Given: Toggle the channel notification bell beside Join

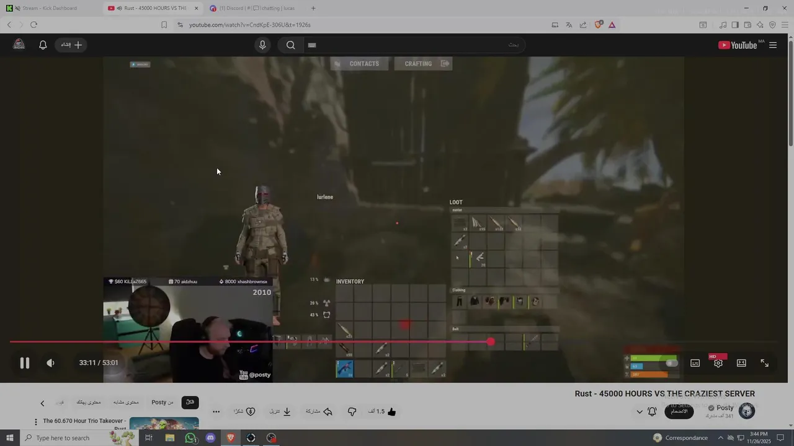Looking at the screenshot, I should click(652, 411).
